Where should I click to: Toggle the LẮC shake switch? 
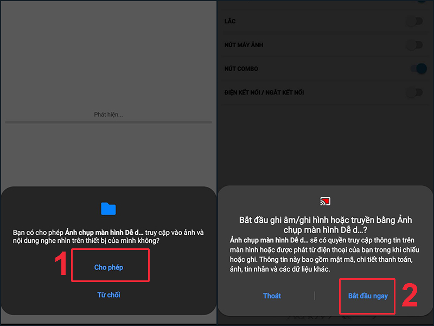[x=414, y=21]
